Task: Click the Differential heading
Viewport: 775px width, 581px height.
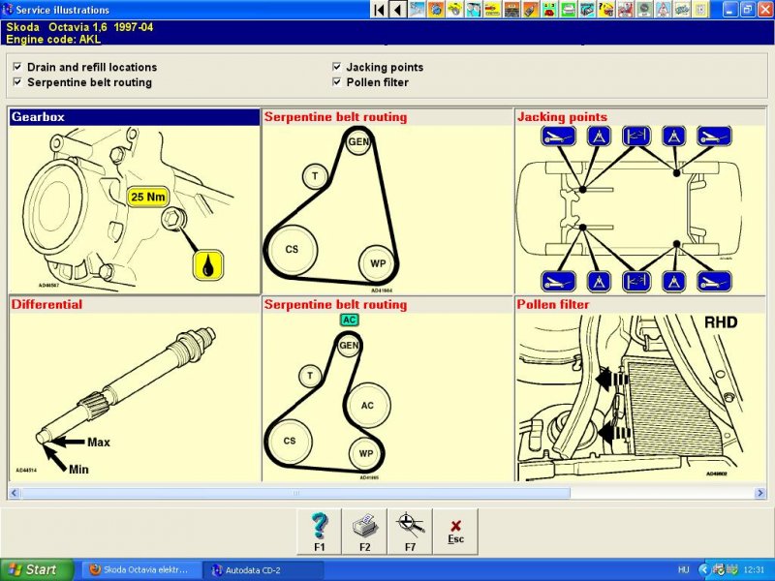Action: 46,304
